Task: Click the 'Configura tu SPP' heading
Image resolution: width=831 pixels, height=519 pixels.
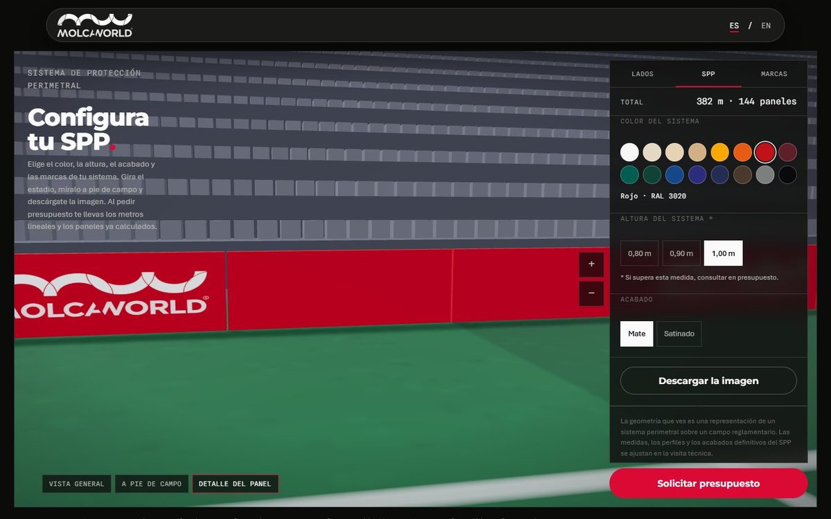Action: [x=89, y=129]
